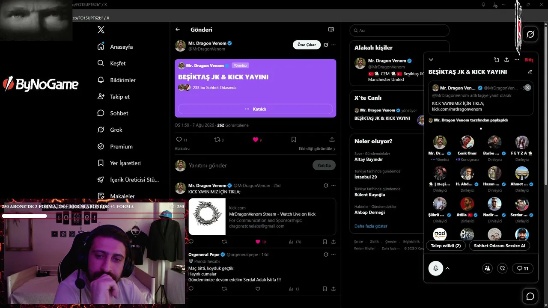Open the Space heart reaction button

pyautogui.click(x=503, y=268)
